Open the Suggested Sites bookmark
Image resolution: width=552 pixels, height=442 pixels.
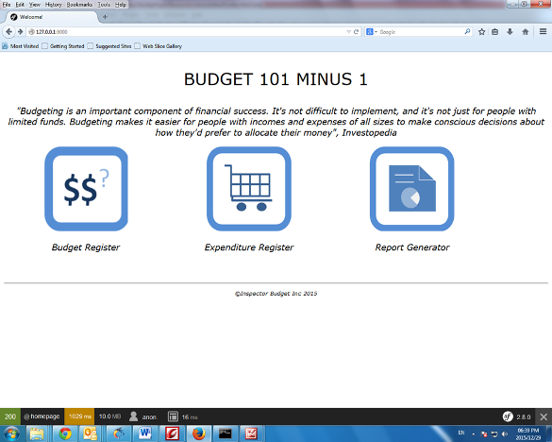109,46
